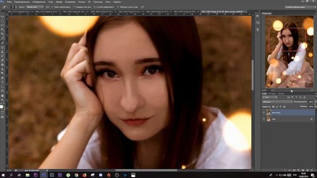The width and height of the screenshot is (317, 178).
Task: Set background color swatch
Action: tap(3, 109)
